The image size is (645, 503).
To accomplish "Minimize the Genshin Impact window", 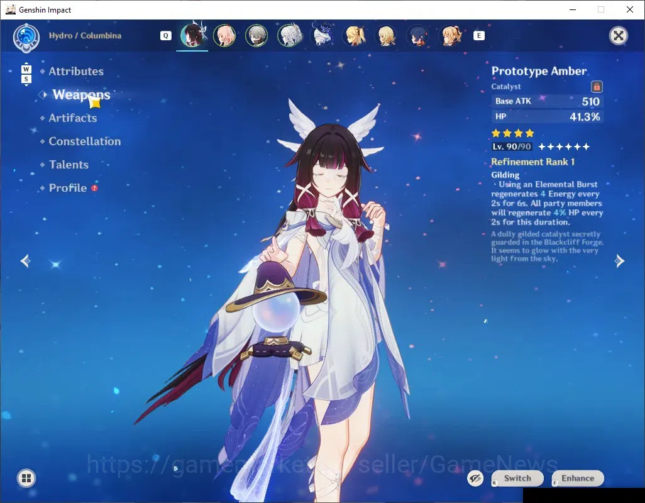I will pyautogui.click(x=573, y=9).
